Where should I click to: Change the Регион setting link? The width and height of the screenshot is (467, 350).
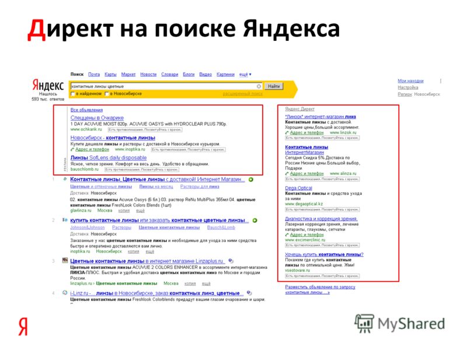tap(405, 94)
